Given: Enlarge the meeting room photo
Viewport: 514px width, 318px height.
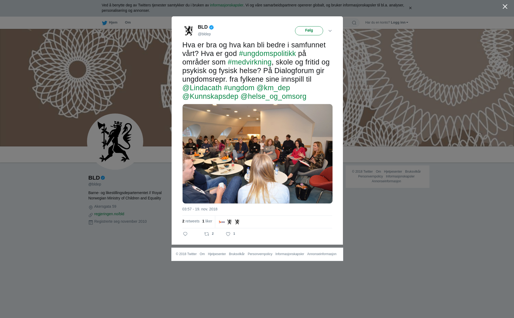Looking at the screenshot, I should click(x=257, y=154).
